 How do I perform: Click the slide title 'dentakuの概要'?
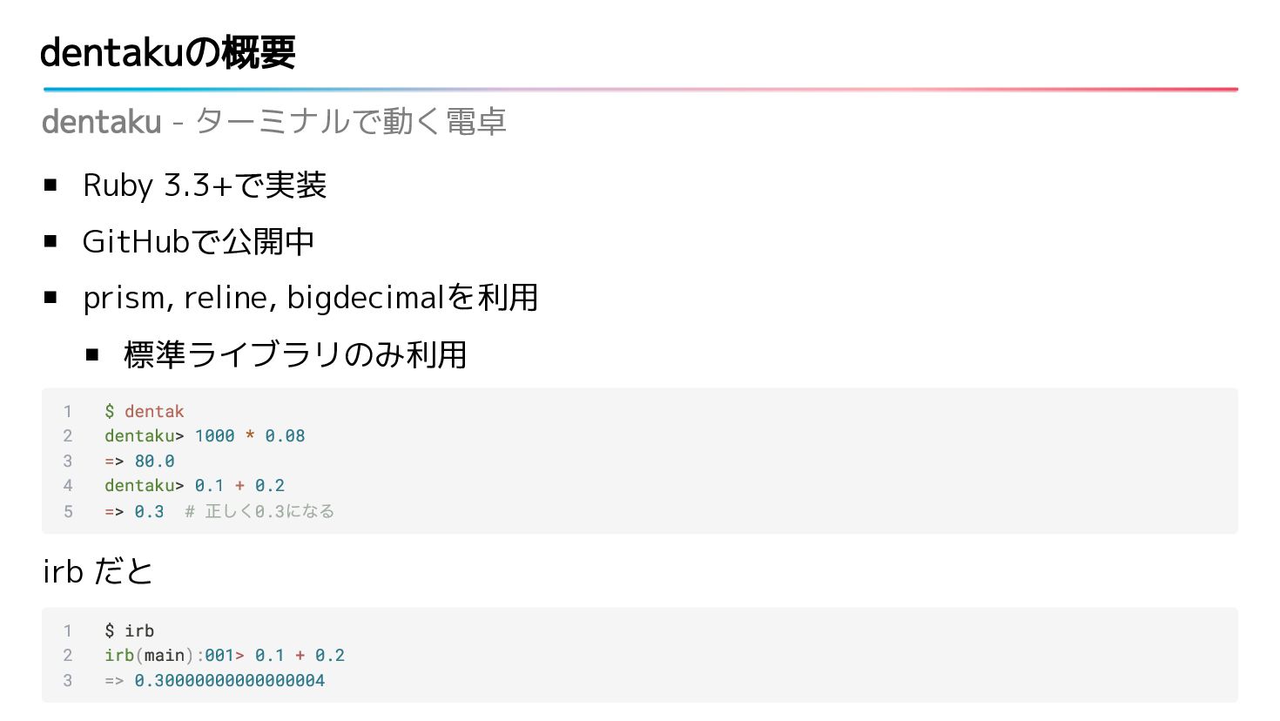168,52
